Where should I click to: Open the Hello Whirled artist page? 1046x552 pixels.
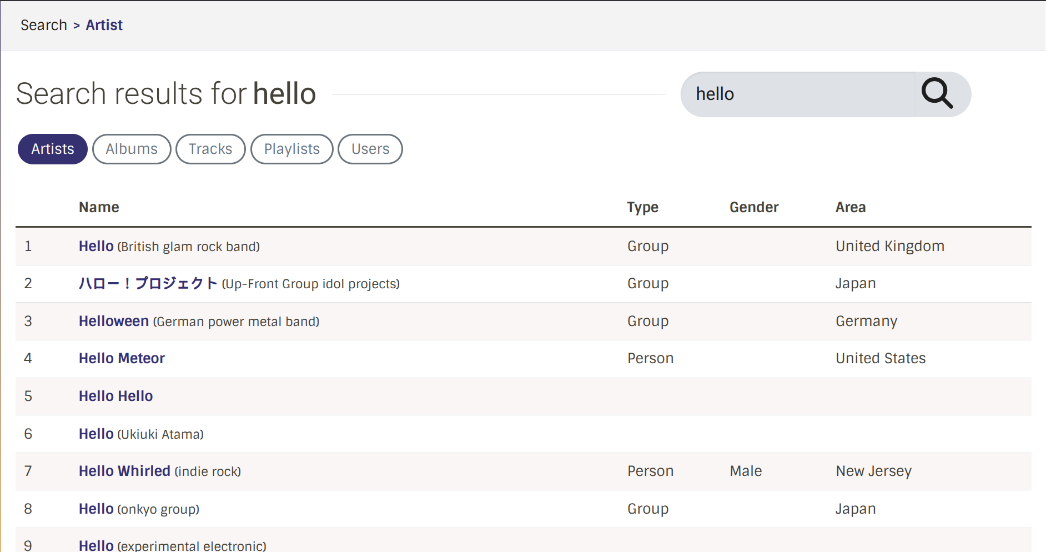coord(124,471)
